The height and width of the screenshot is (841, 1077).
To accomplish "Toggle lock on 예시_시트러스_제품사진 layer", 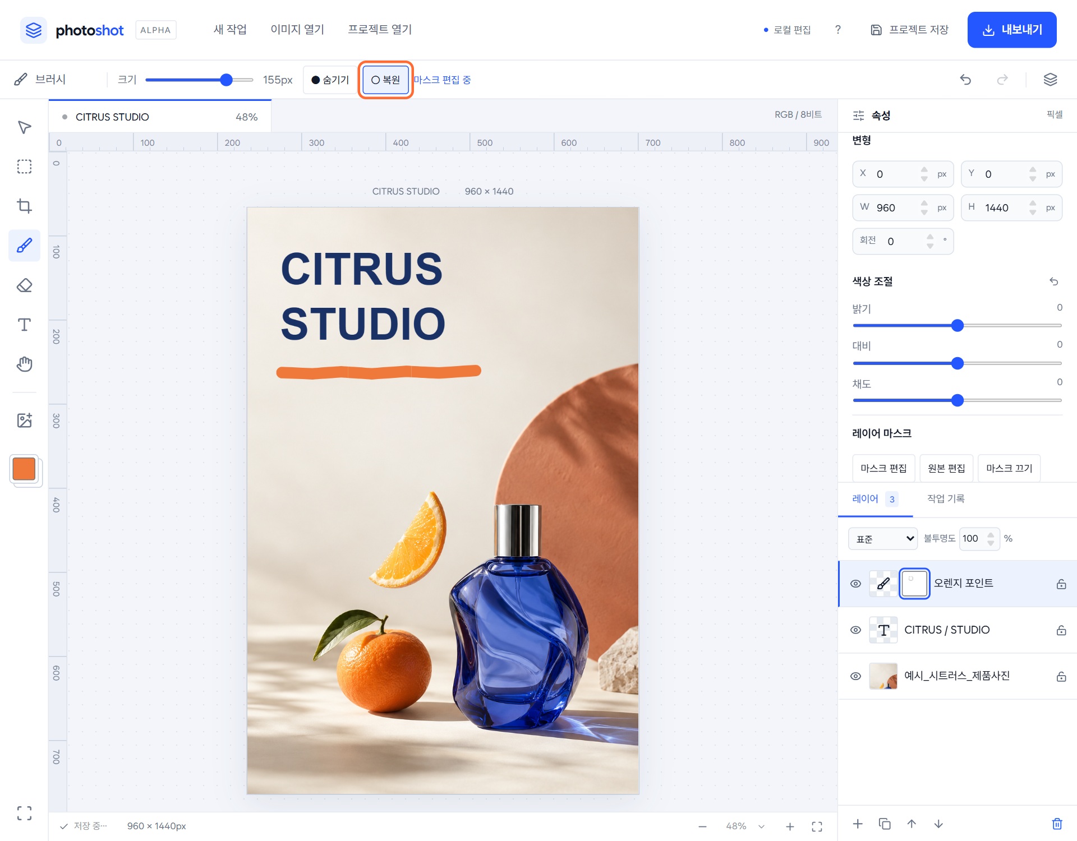I will coord(1061,676).
